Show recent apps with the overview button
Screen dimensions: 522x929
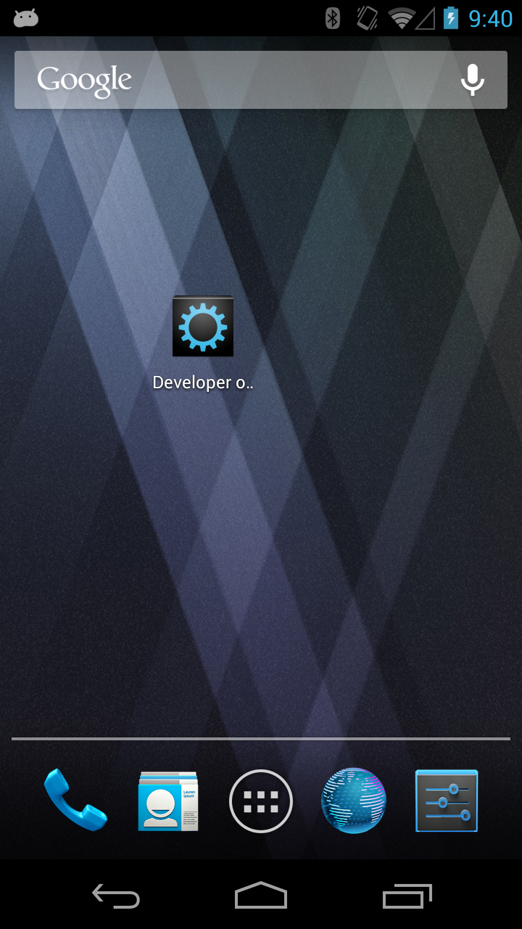(407, 896)
